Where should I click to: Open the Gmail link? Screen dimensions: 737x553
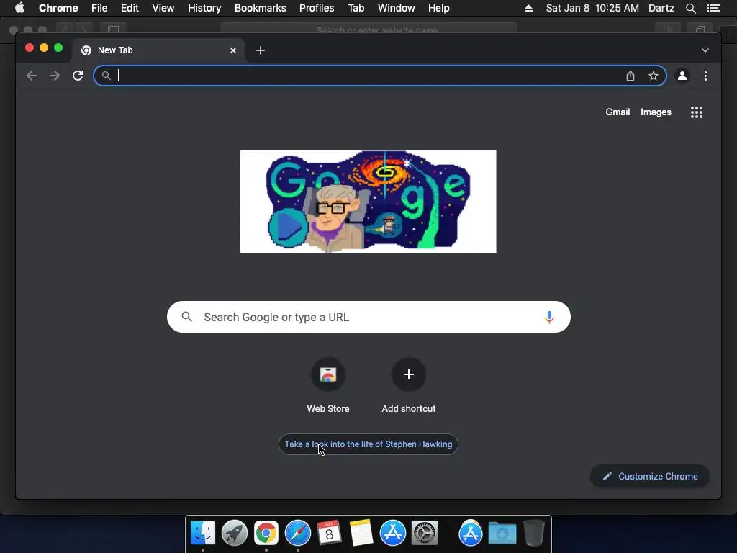[x=618, y=112]
